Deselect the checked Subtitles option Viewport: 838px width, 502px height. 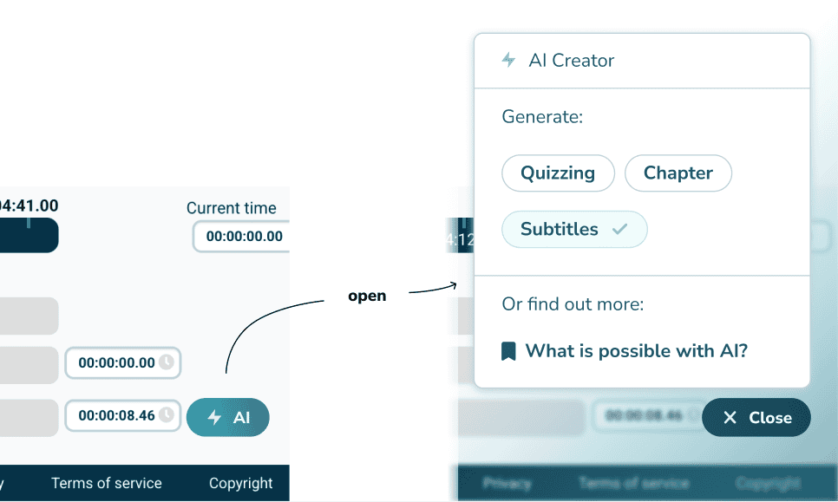(x=573, y=230)
